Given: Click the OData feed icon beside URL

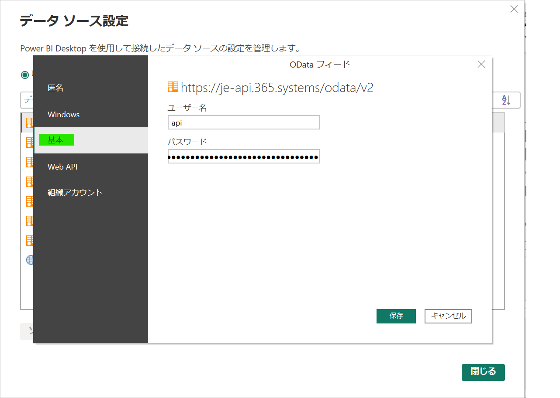Looking at the screenshot, I should 173,87.
